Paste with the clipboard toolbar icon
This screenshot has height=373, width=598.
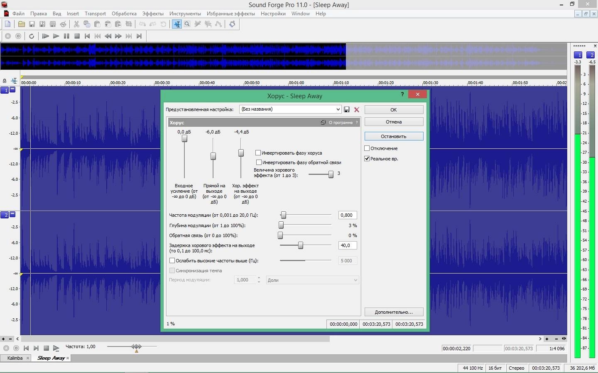pyautogui.click(x=97, y=24)
